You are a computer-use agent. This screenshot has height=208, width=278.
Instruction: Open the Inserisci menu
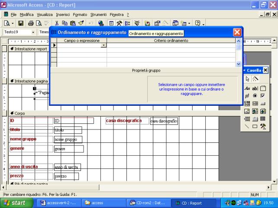pos(63,15)
